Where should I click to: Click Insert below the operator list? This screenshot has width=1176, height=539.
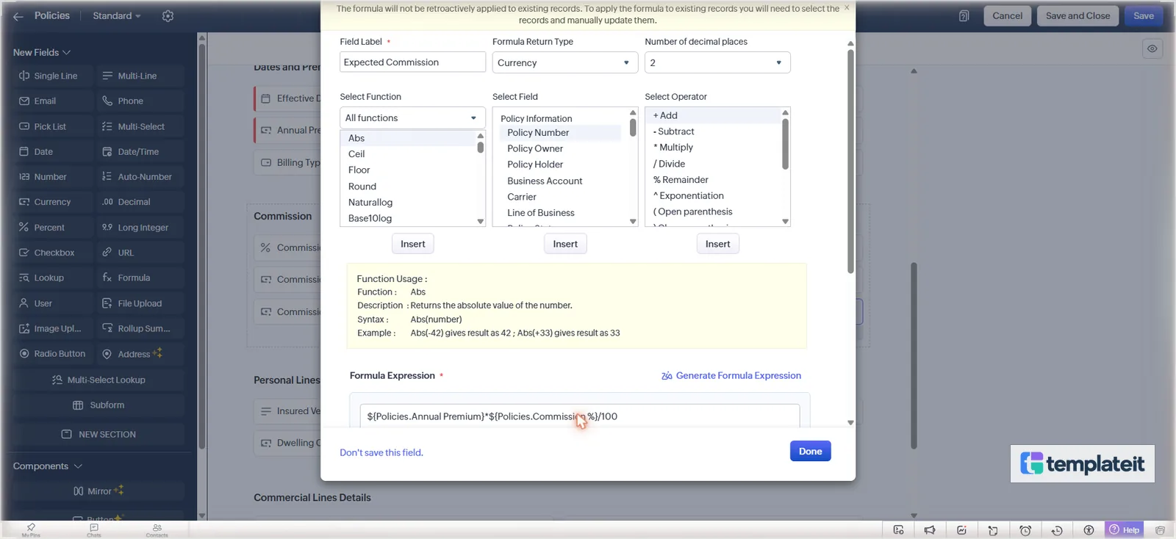(718, 244)
